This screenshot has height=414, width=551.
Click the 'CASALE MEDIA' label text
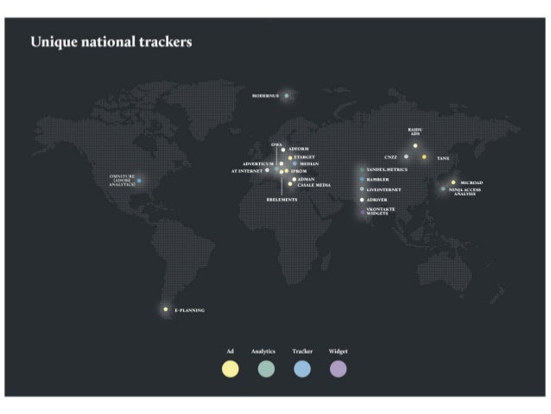[314, 185]
